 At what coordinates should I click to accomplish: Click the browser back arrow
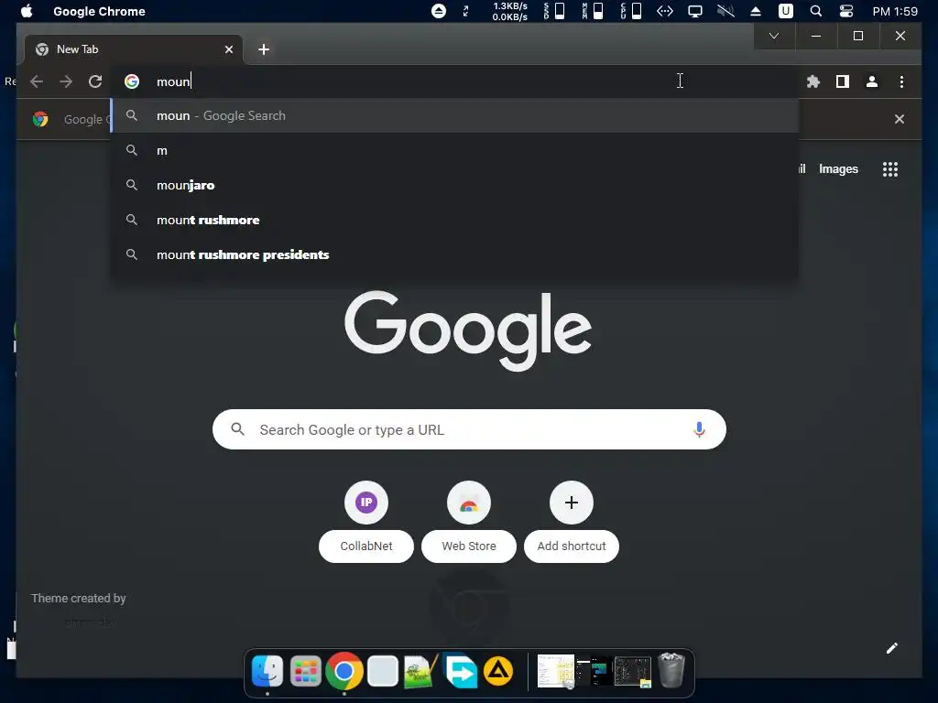[x=37, y=81]
